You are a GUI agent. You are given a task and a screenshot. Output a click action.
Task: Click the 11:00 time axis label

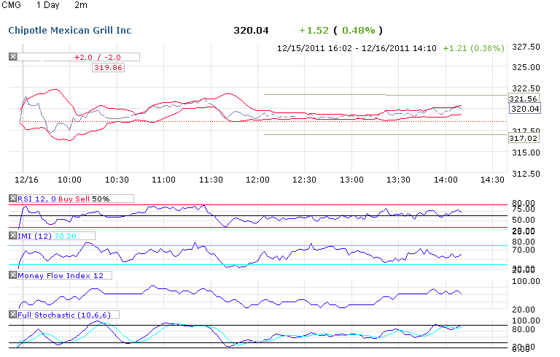[x=163, y=180]
